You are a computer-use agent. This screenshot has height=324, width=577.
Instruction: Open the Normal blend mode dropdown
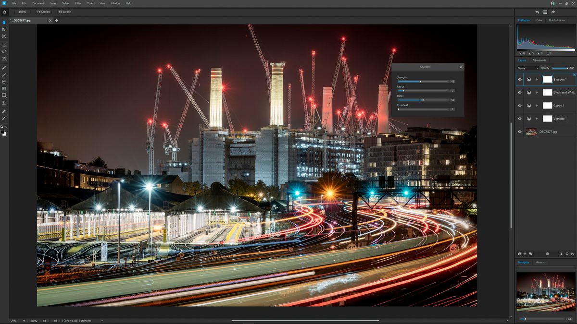[527, 68]
